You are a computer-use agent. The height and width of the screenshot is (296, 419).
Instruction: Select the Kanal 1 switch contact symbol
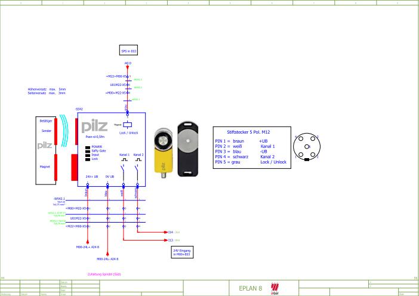(x=122, y=169)
